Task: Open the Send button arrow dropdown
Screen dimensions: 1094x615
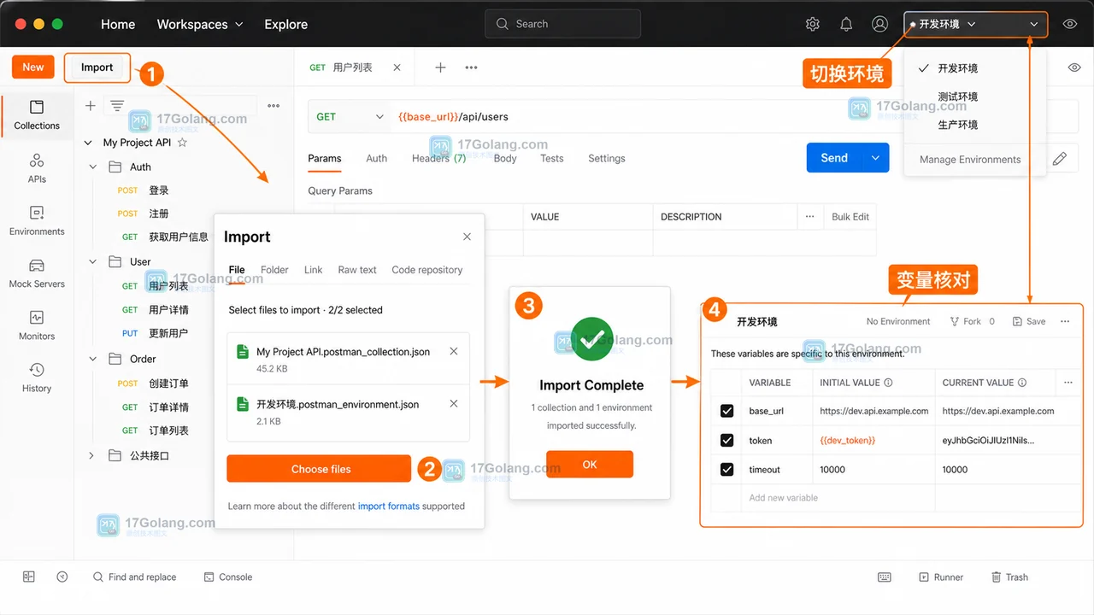Action: tap(875, 158)
